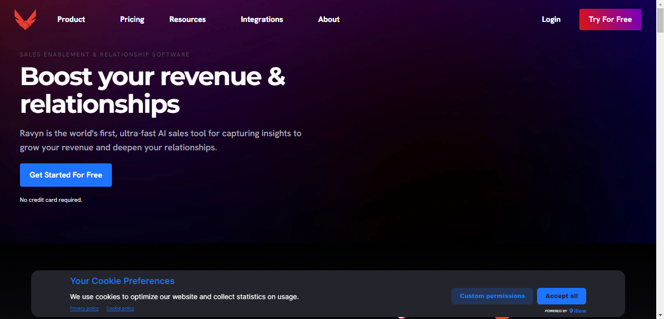
Task: Click the scrollbar up arrow
Action: click(x=660, y=4)
